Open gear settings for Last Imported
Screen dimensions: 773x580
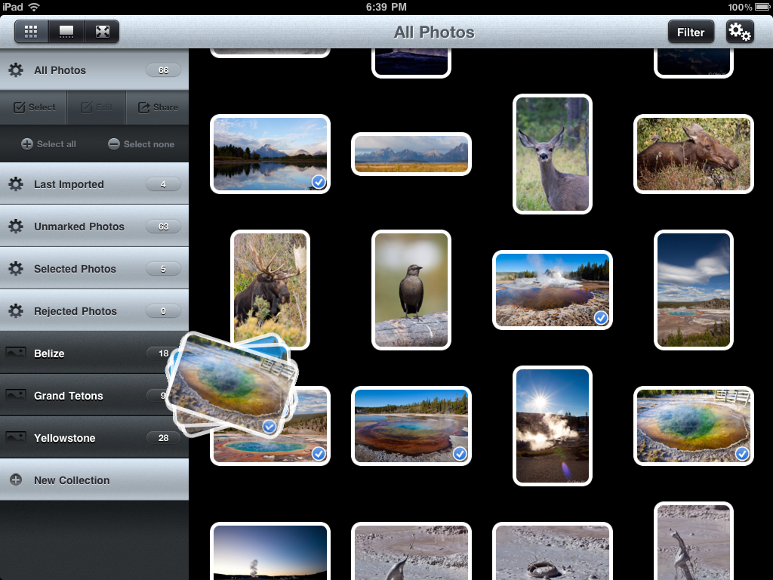pos(16,184)
